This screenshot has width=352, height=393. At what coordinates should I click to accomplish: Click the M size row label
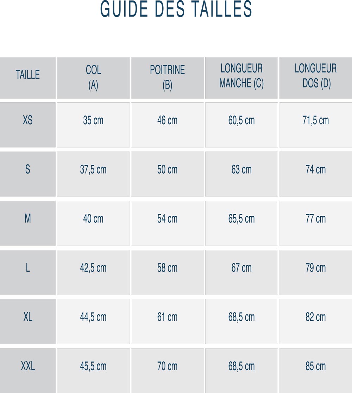(28, 219)
